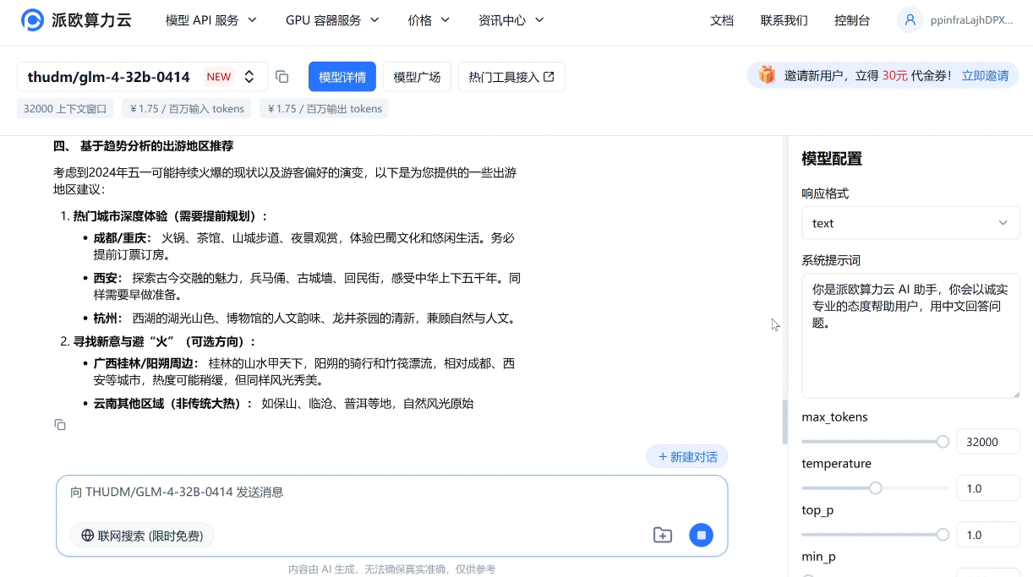Expand the 价格 dropdown menu
This screenshot has height=577, width=1033.
coord(429,20)
